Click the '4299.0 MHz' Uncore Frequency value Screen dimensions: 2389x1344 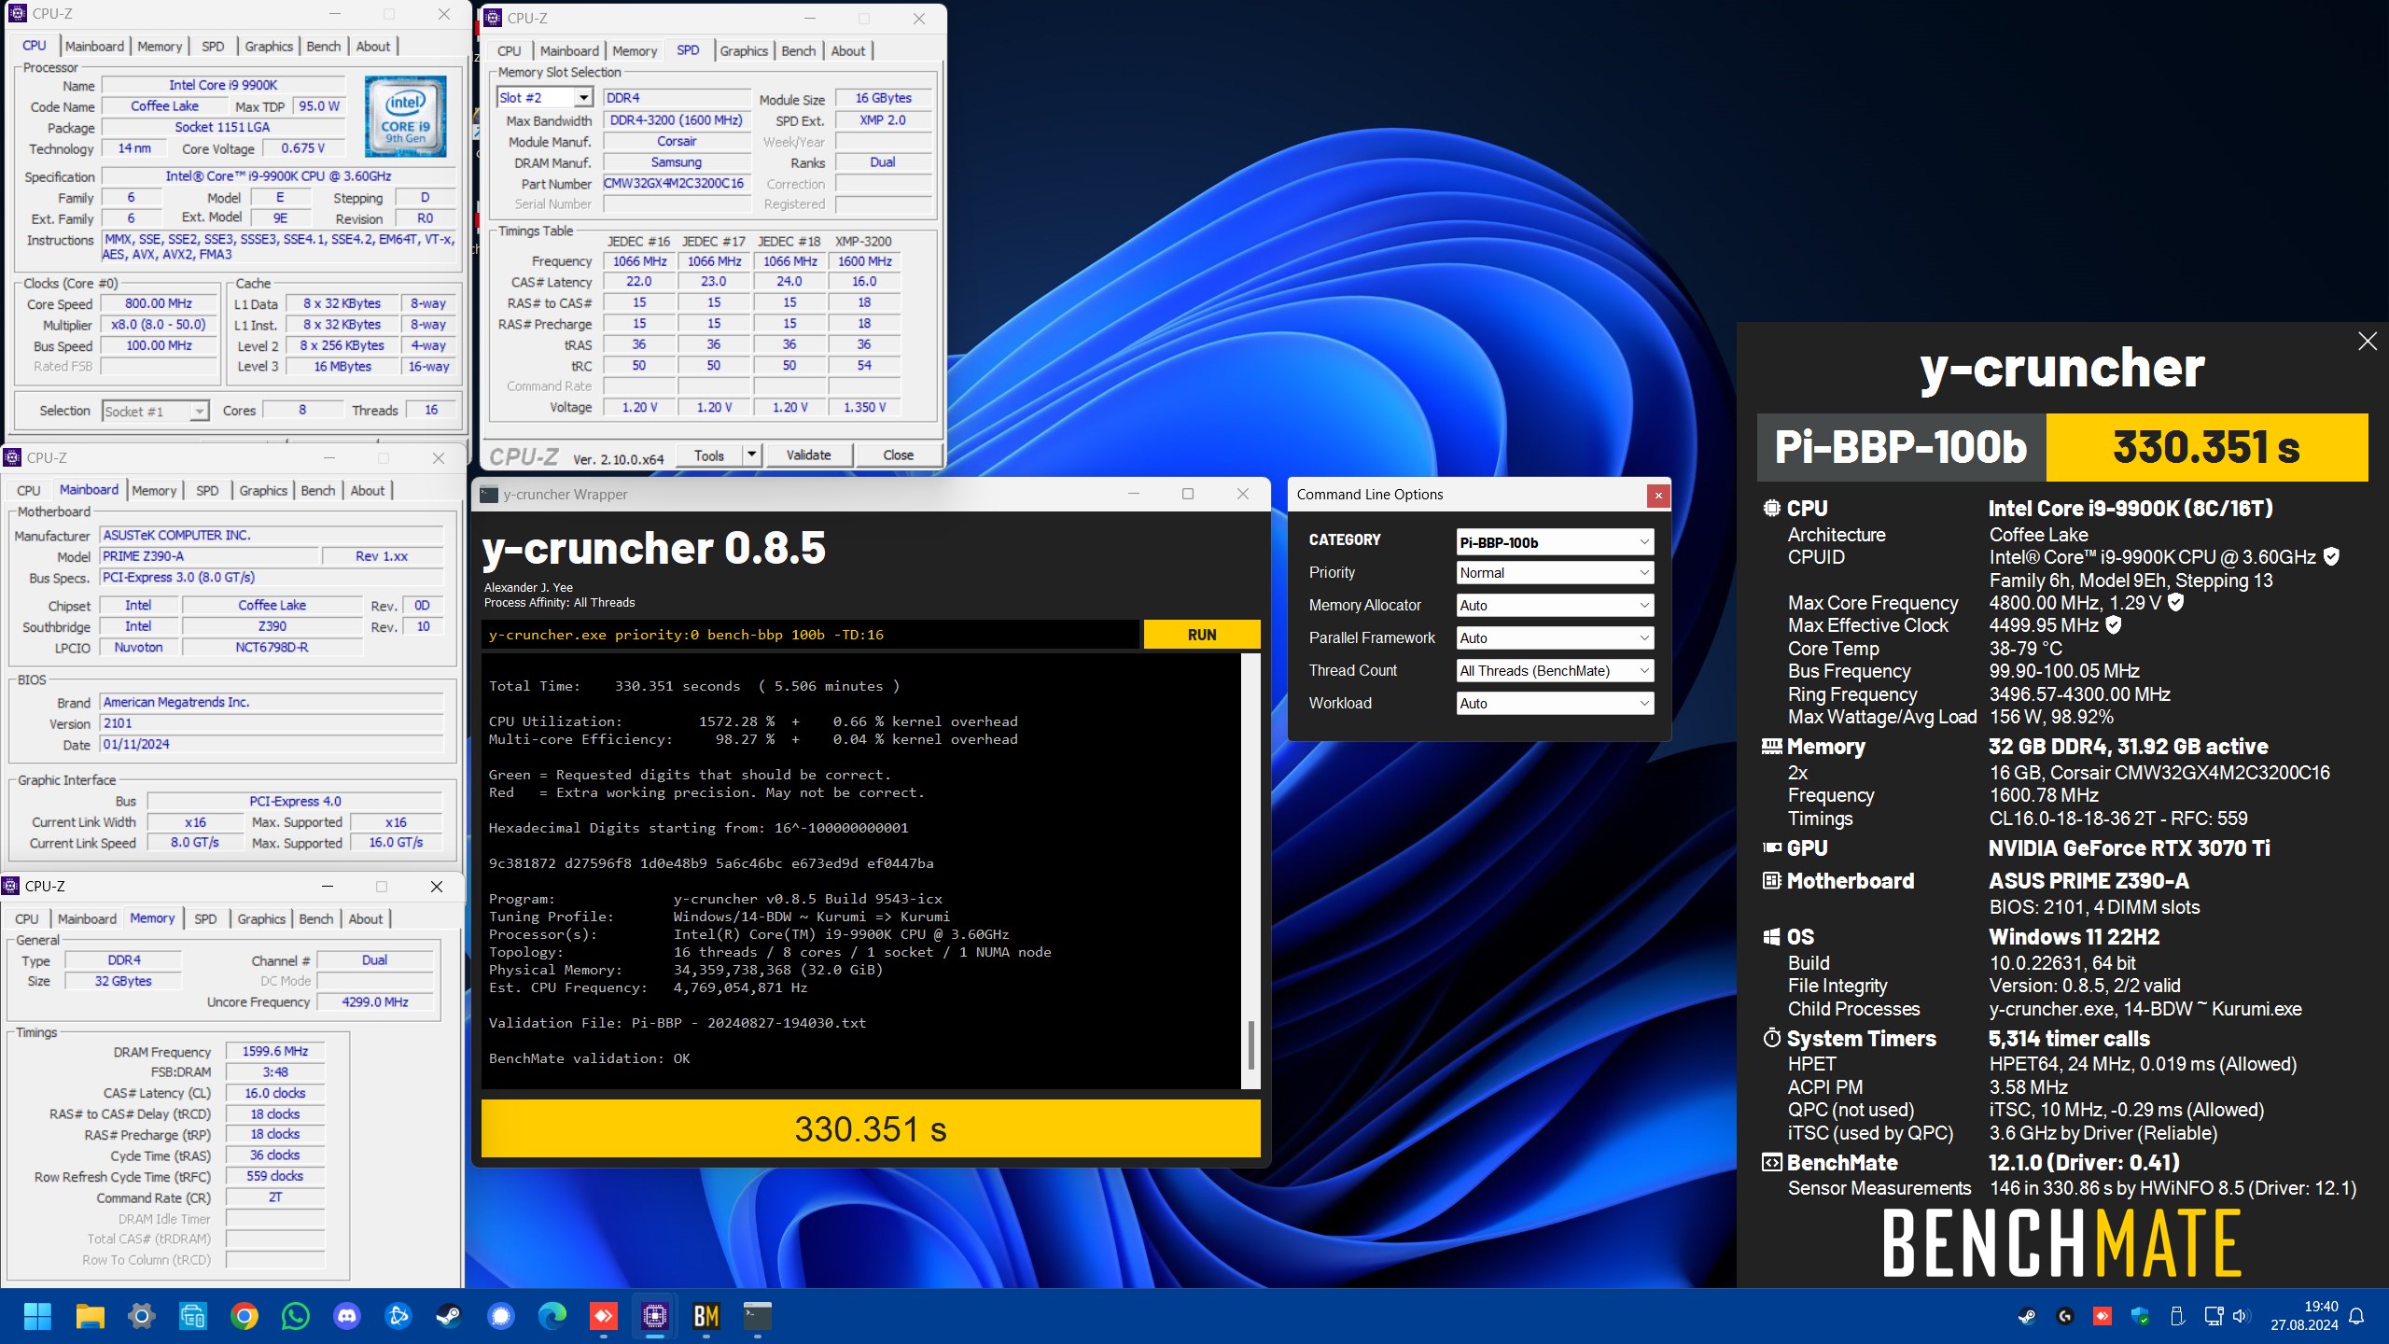(374, 1001)
